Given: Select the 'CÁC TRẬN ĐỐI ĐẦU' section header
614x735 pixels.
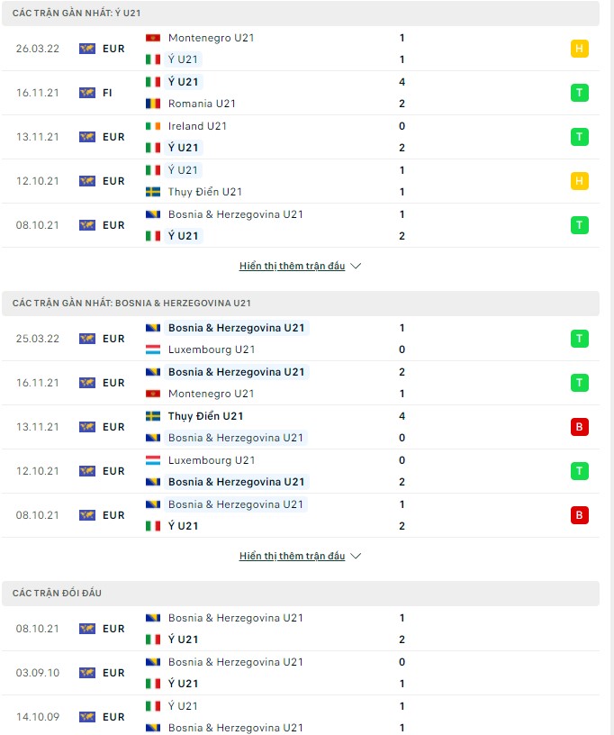Looking at the screenshot, I should coord(52,594).
